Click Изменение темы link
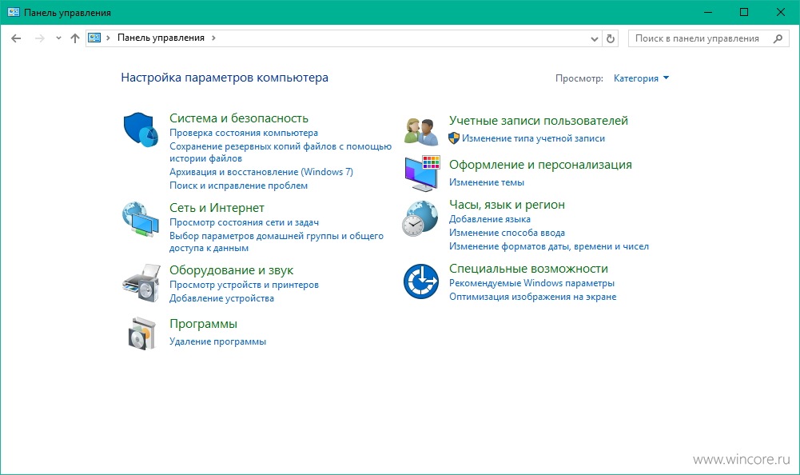This screenshot has width=800, height=475. tap(486, 182)
